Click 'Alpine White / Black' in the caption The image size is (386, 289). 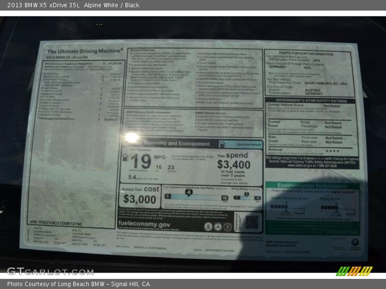tap(111, 5)
